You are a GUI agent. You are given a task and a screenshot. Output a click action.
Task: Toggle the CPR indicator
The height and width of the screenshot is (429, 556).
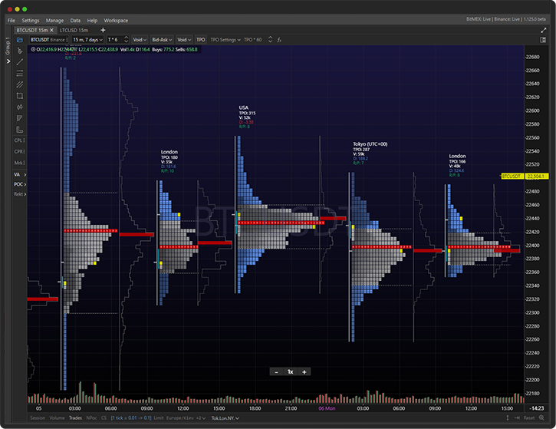tap(19, 151)
